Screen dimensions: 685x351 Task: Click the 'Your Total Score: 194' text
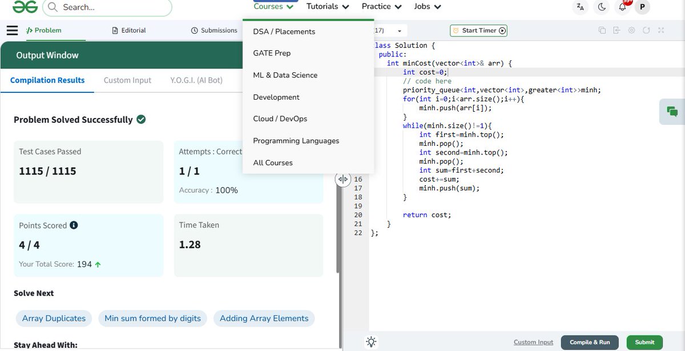(x=55, y=264)
